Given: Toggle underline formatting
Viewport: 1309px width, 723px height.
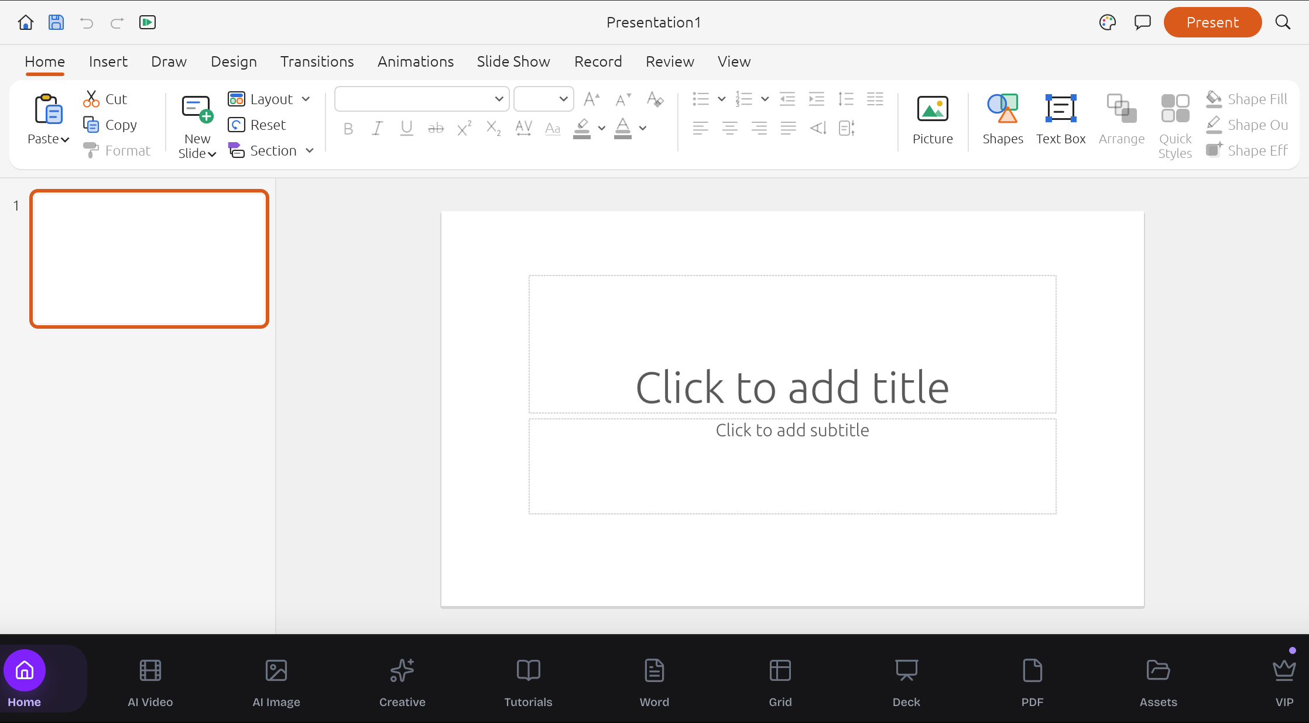Looking at the screenshot, I should [407, 128].
